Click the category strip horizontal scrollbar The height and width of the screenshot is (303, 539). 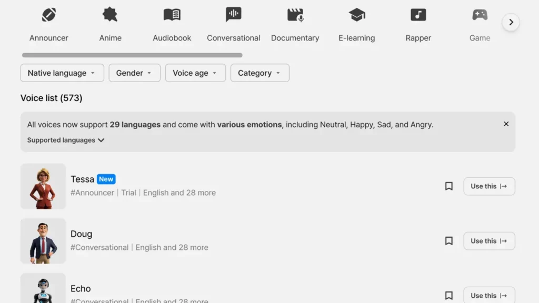tap(132, 55)
